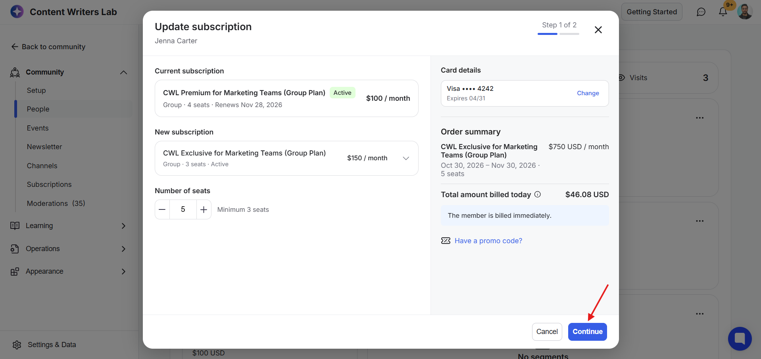Click the number of seats input field
Viewport: 761px width, 359px height.
coord(183,209)
